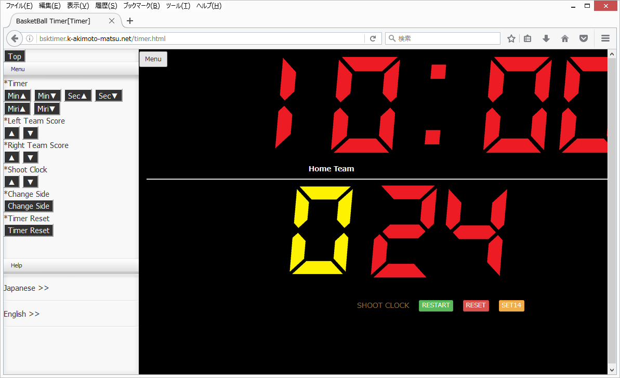620x378 pixels.
Task: Open the 履歴(S) history menu
Action: (x=106, y=6)
